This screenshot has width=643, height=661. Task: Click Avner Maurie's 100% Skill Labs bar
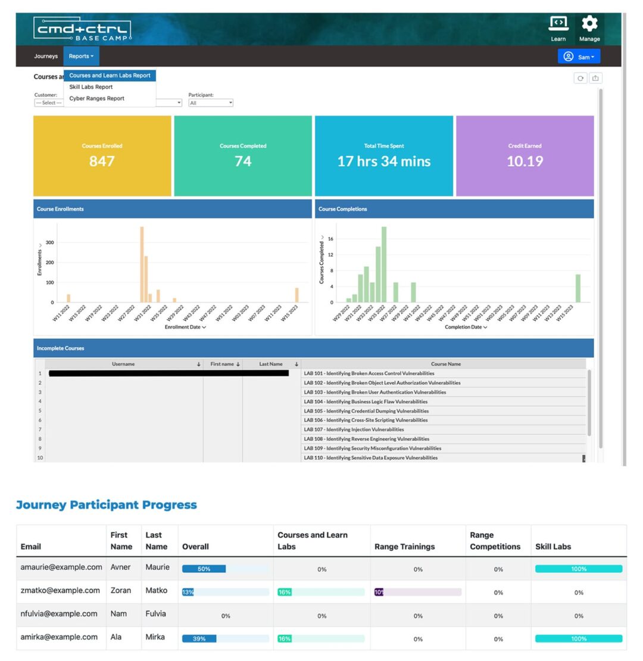[x=578, y=569]
